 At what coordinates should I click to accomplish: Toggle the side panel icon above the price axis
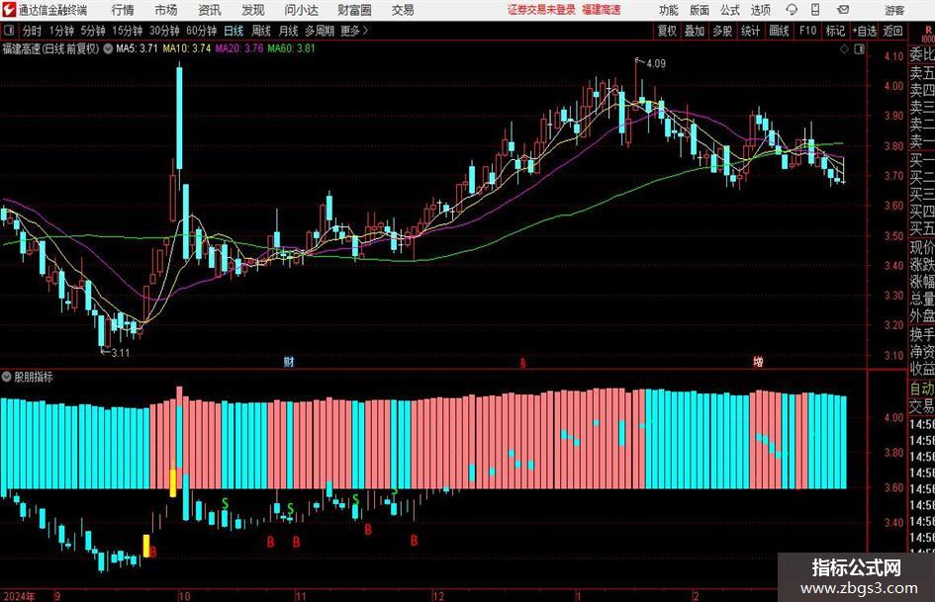(859, 48)
